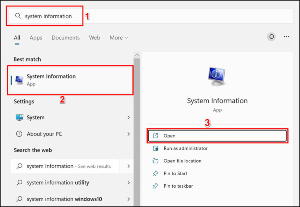This screenshot has height=207, width=300.
Task: Switch to the Documents filter tab
Action: pos(66,38)
